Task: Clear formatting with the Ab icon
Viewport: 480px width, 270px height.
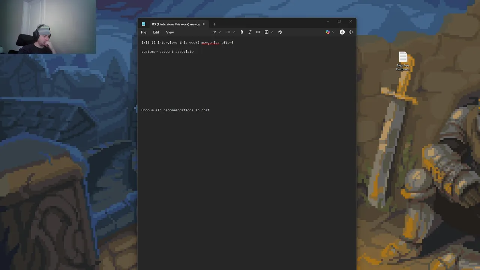Action: point(280,32)
